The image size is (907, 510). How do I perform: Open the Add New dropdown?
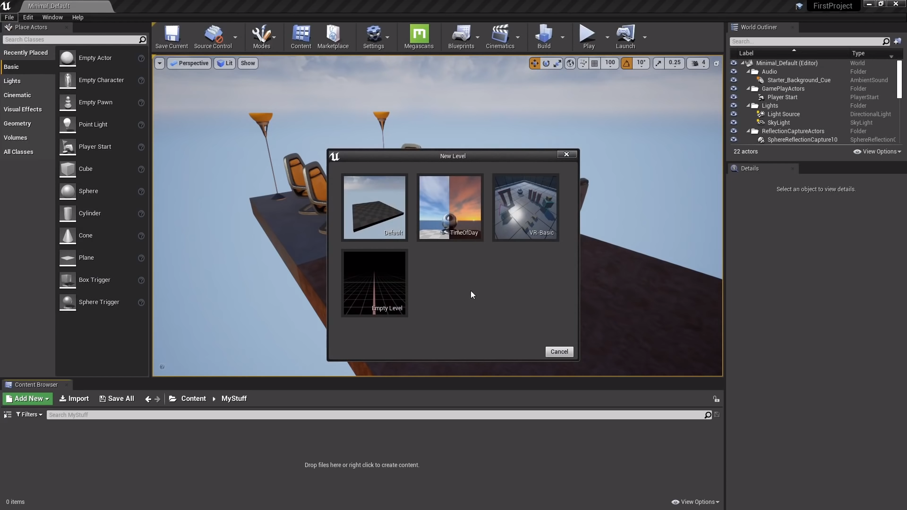[28, 399]
